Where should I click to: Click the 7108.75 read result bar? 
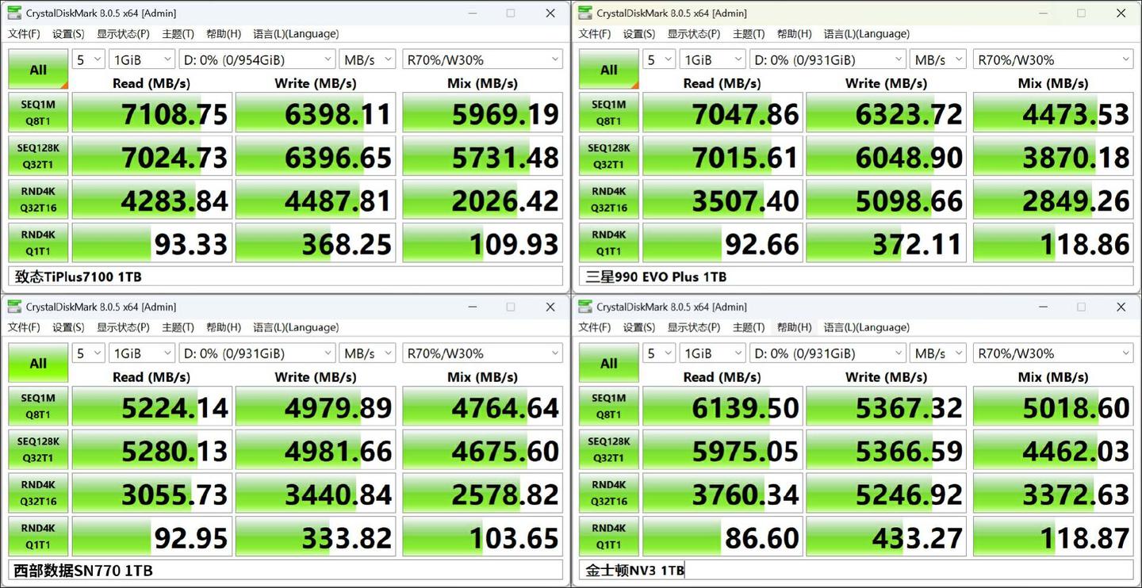(152, 113)
